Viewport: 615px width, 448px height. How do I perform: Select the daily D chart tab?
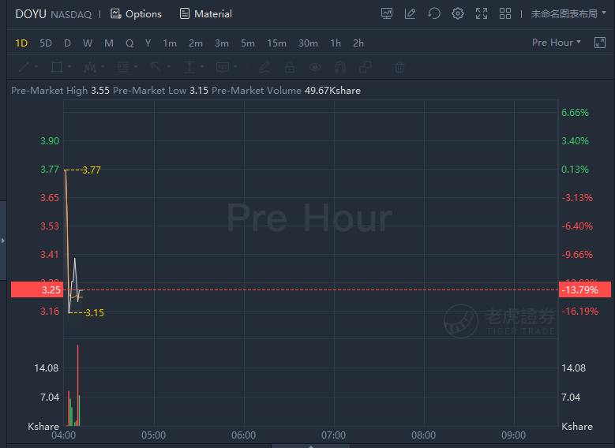pyautogui.click(x=67, y=43)
